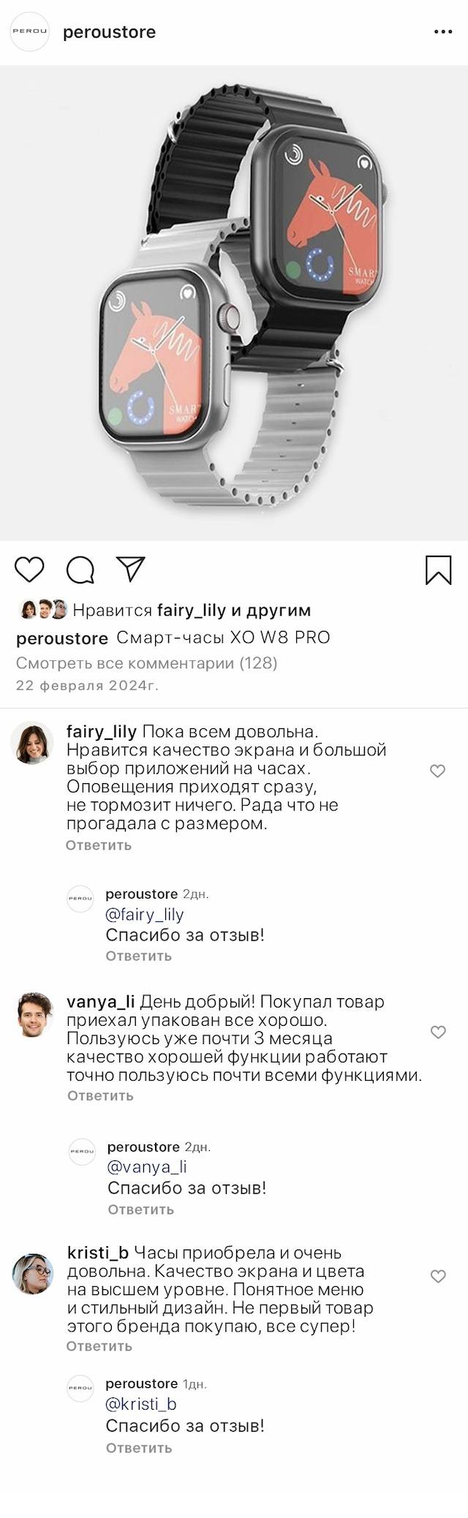Open @kristi_b mention in store reply
This screenshot has height=1518, width=468.
tap(141, 1404)
